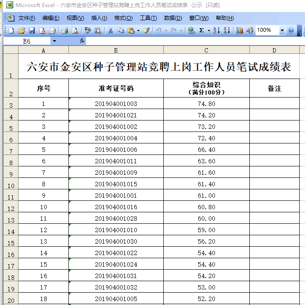Select column A header
305x305 pixels.
(43, 50)
